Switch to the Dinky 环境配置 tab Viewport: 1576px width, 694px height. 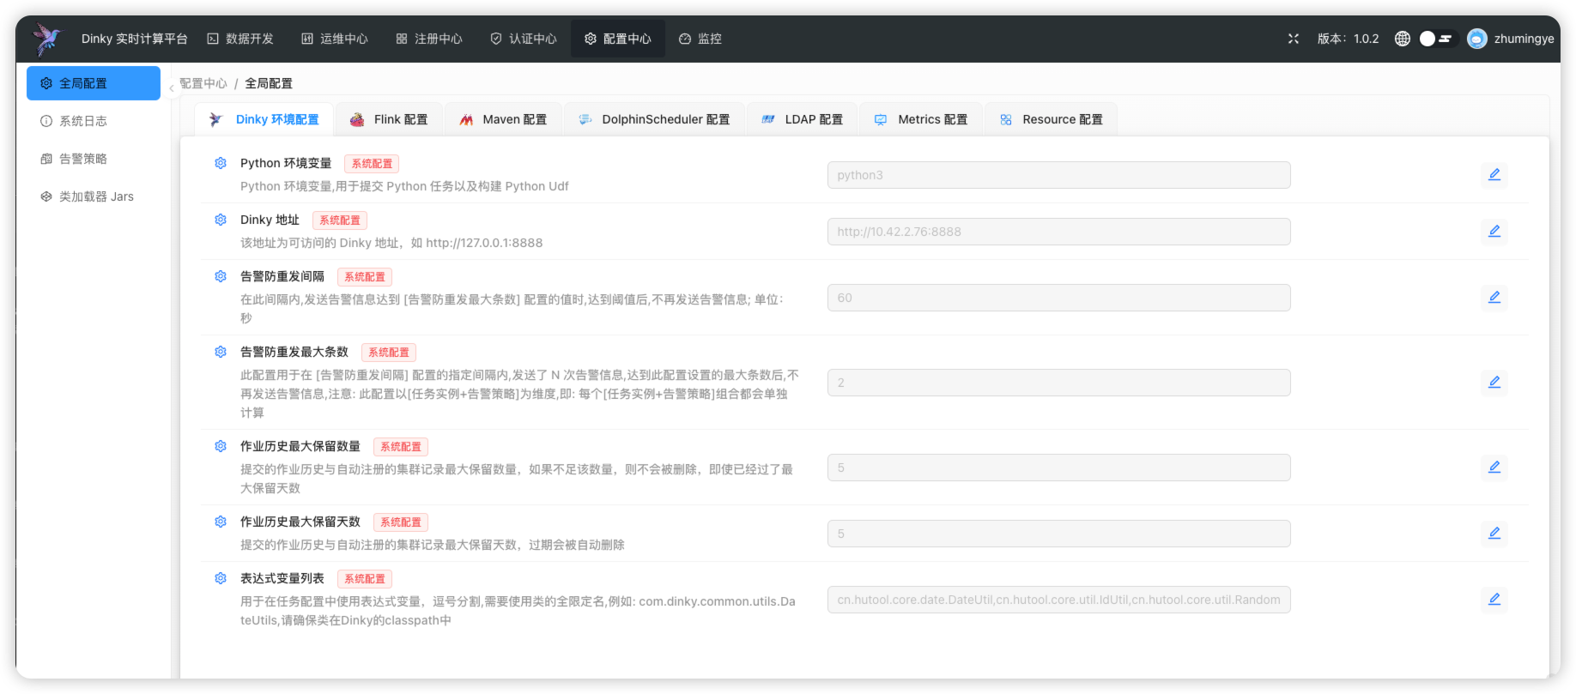tap(264, 119)
